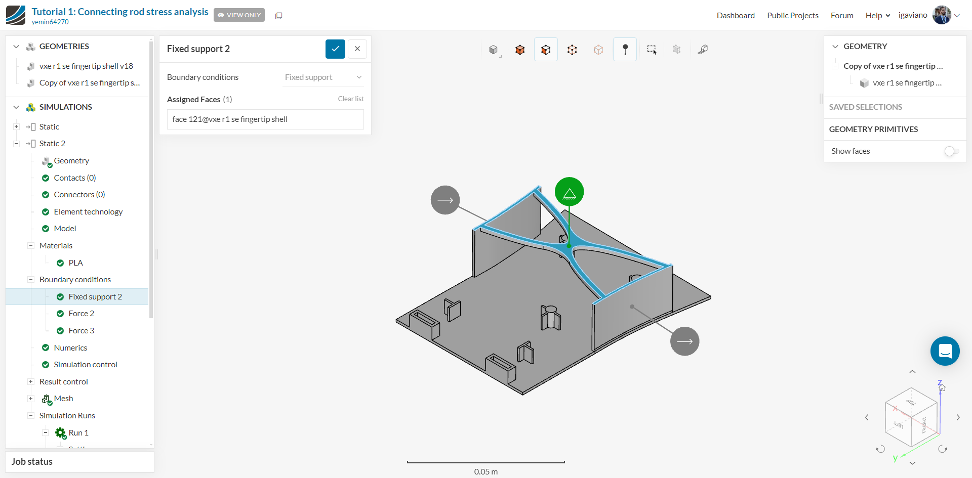972x478 pixels.
Task: Click the Tutorial 1 project title
Action: [x=120, y=12]
